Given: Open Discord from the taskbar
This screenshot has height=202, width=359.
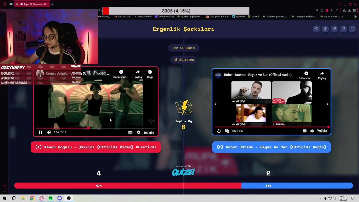Looking at the screenshot, I should pos(59,198).
